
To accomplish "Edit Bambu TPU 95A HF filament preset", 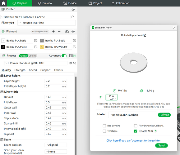I will tap(74, 47).
